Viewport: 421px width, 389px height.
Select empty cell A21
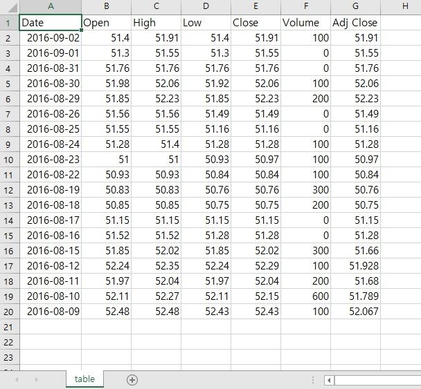[x=51, y=327]
